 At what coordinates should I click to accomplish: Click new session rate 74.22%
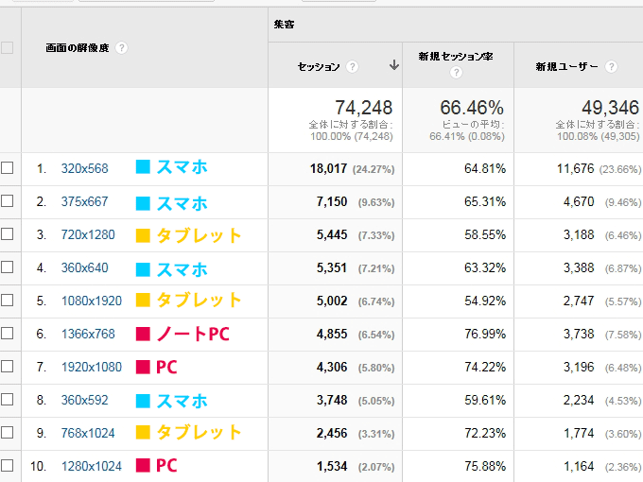pos(485,368)
